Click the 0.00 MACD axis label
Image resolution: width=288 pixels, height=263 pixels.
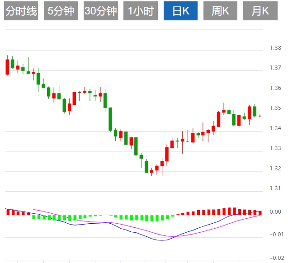tap(275, 212)
